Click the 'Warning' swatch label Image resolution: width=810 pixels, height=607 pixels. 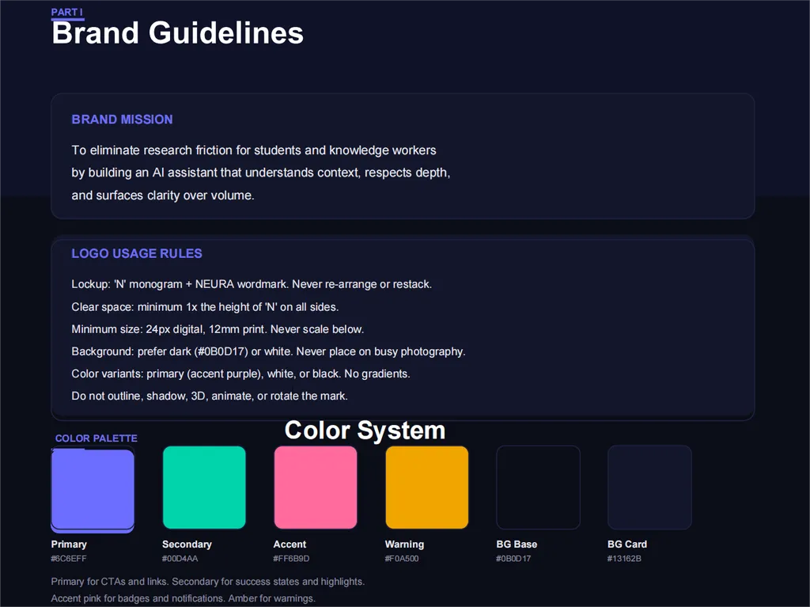point(404,544)
